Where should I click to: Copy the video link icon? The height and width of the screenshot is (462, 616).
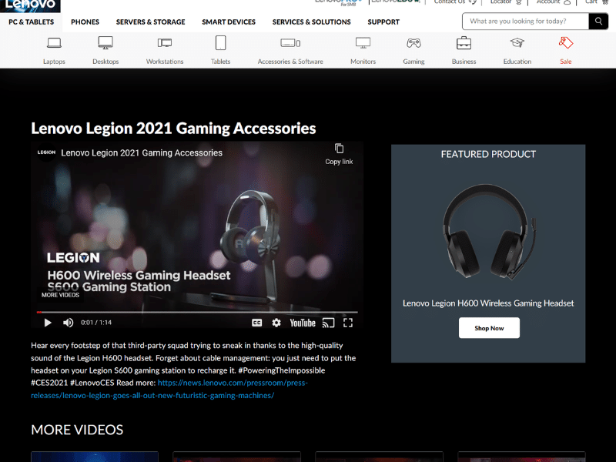click(339, 149)
